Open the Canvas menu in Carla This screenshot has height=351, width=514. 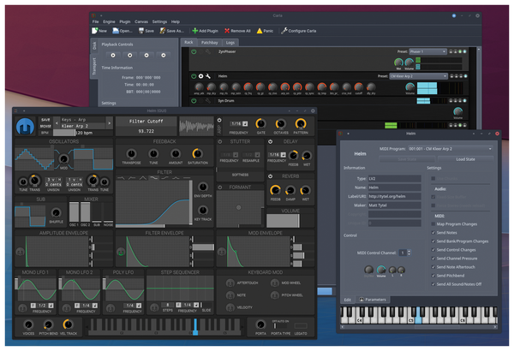(x=141, y=21)
